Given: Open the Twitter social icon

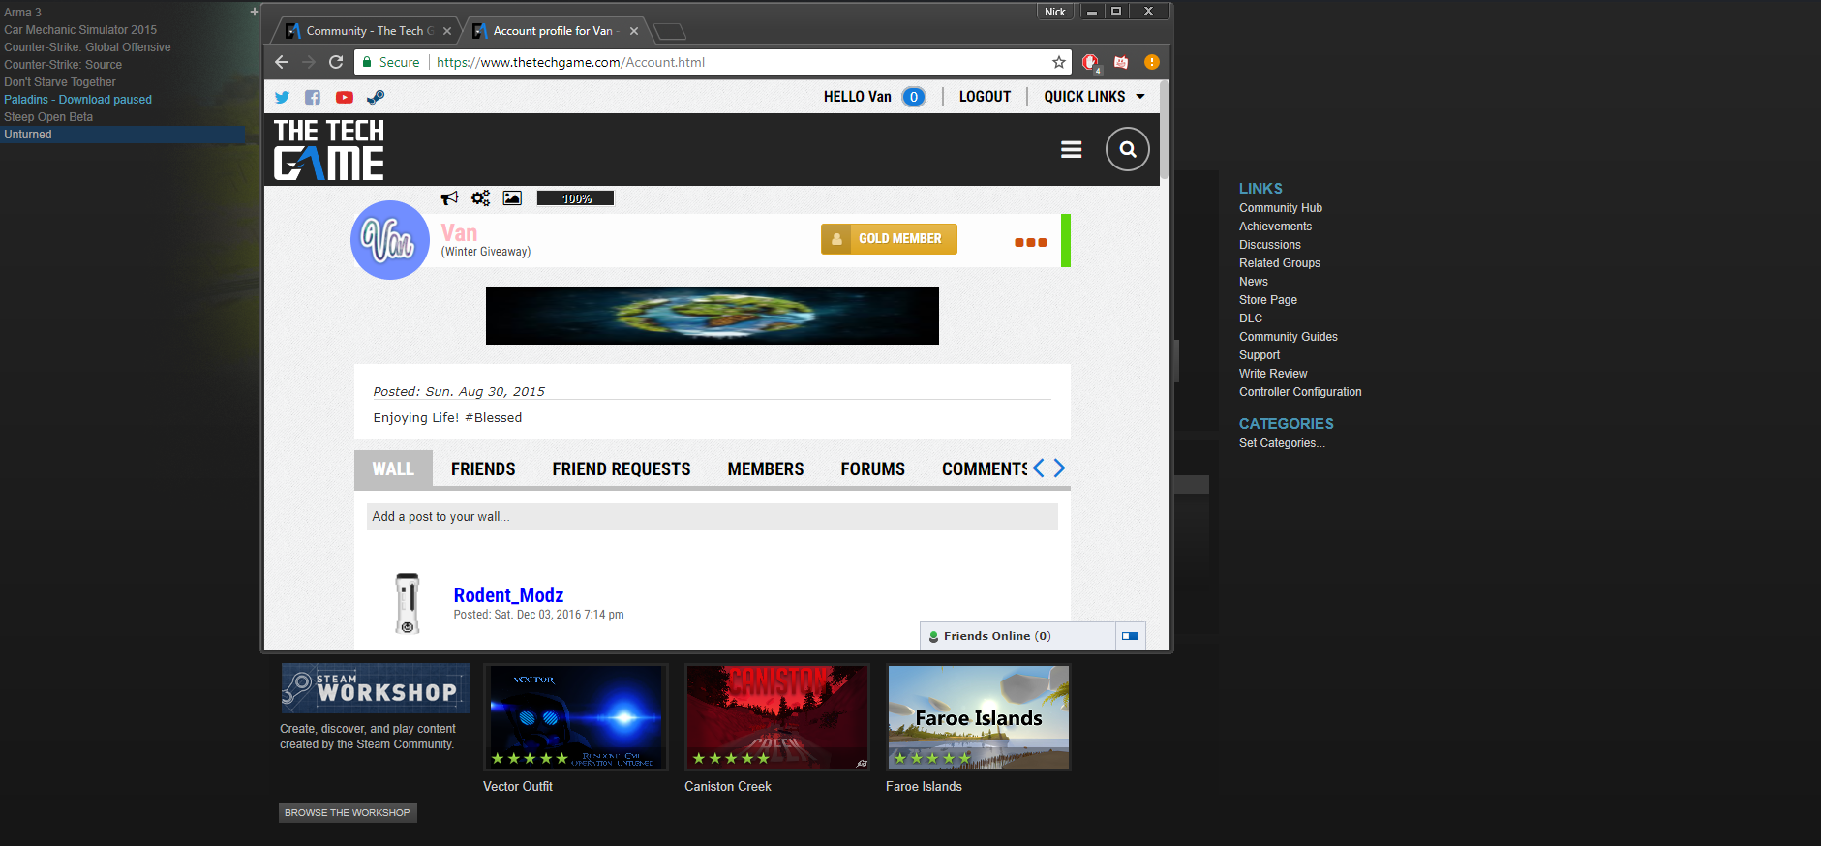Looking at the screenshot, I should (x=282, y=97).
